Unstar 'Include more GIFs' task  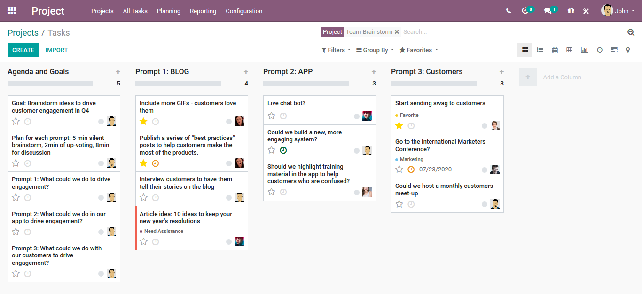click(143, 121)
